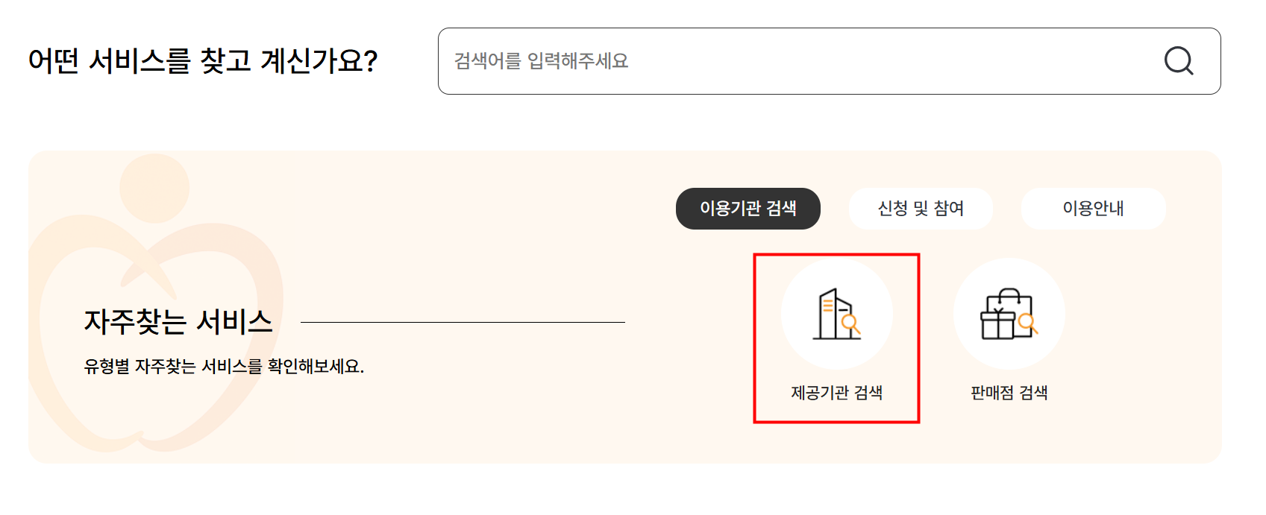Switch to the 이용기관 검색 tab
The height and width of the screenshot is (515, 1266).
748,209
